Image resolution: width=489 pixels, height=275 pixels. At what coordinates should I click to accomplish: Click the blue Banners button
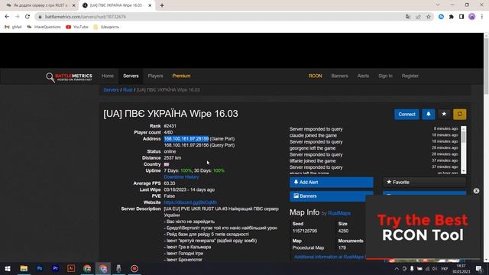[331, 196]
